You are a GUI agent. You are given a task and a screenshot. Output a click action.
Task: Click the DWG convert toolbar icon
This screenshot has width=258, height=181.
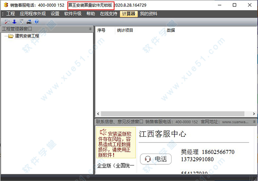[29, 22]
